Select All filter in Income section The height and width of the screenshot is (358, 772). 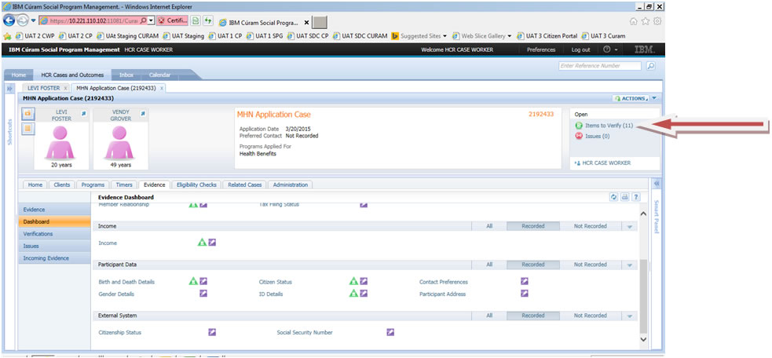coord(489,226)
